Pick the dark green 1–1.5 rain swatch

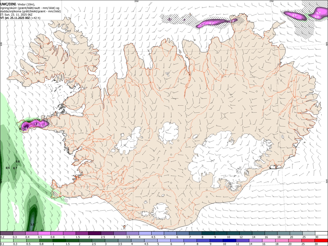pyautogui.click(x=59, y=241)
